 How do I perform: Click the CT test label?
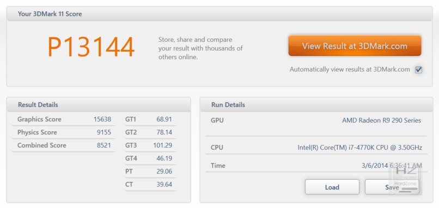pos(129,185)
